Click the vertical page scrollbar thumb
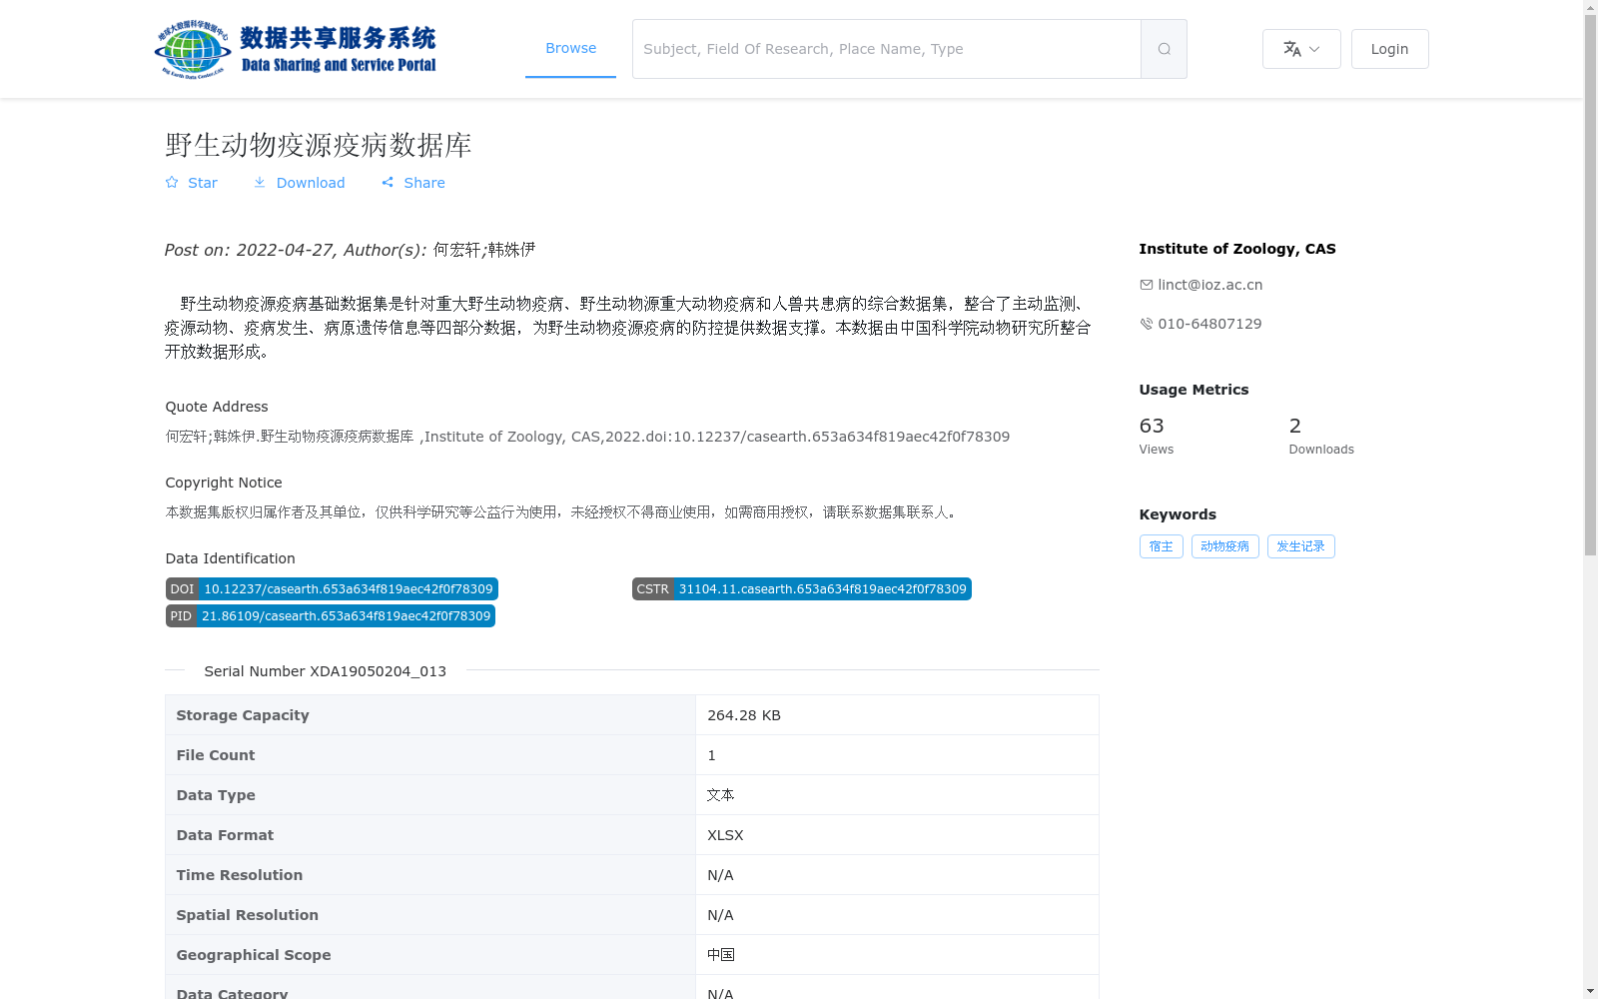This screenshot has height=999, width=1598. pos(1590,285)
